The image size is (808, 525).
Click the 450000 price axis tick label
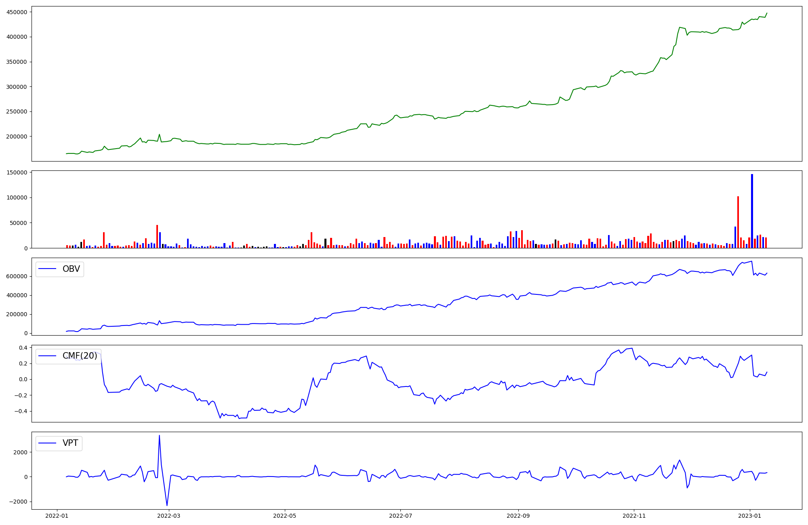coord(17,12)
